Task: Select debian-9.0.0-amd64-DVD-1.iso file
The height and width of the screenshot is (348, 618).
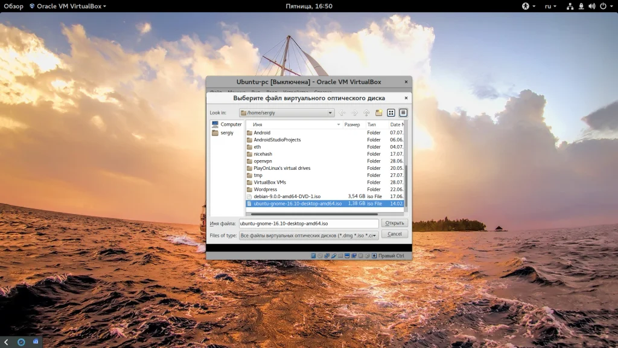Action: (287, 196)
